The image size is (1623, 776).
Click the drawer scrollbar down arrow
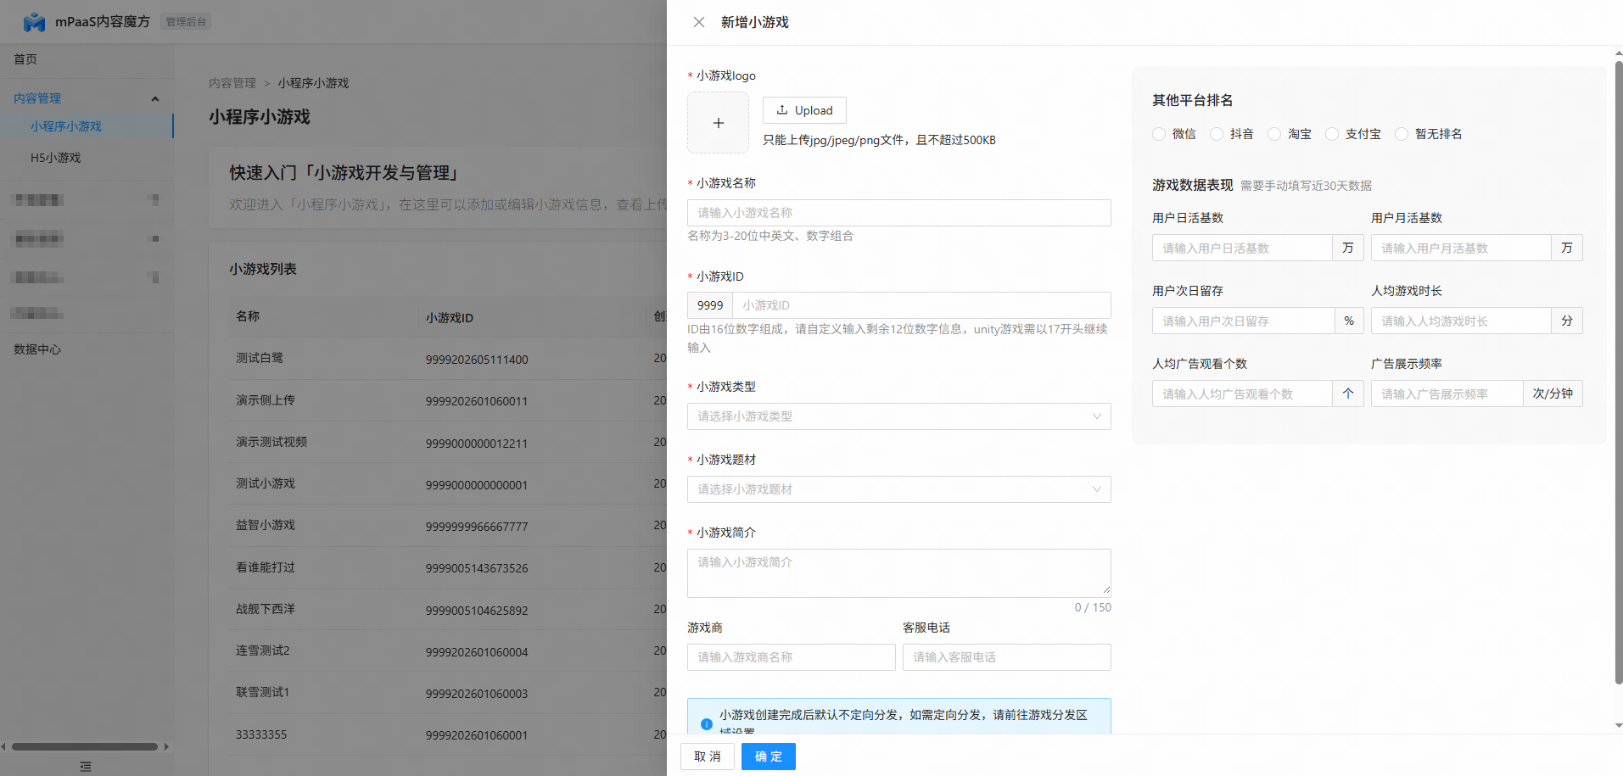tap(1619, 726)
